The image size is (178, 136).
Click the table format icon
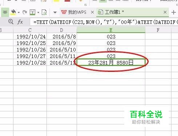pos(32,12)
